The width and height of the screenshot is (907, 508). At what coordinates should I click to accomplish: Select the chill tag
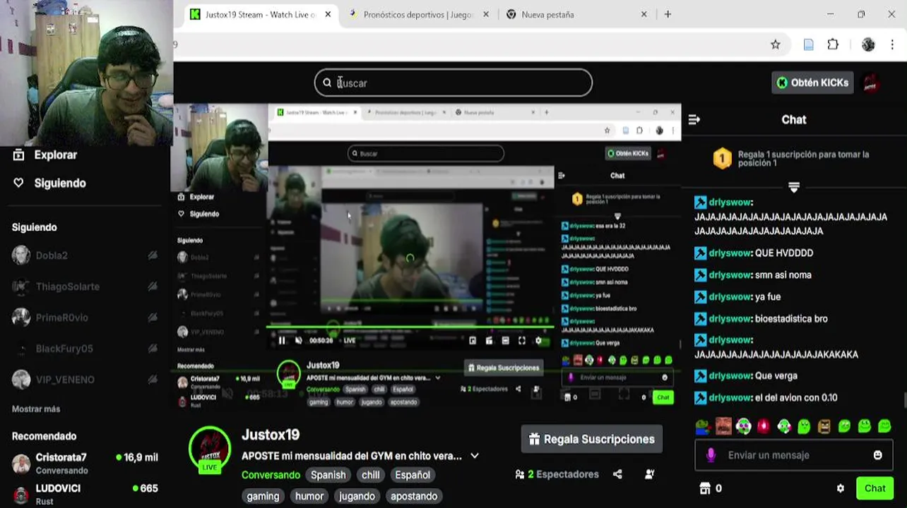(370, 475)
